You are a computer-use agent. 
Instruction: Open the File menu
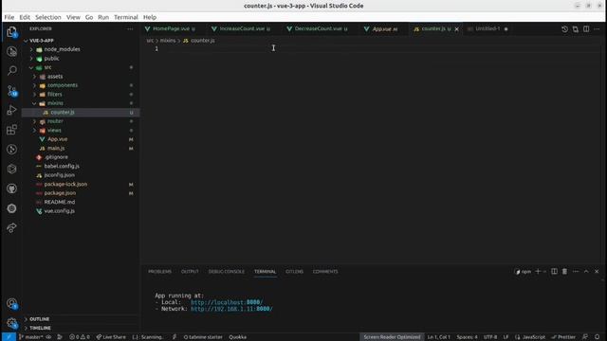click(9, 17)
